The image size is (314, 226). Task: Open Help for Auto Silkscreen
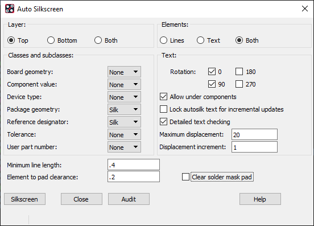point(260,199)
